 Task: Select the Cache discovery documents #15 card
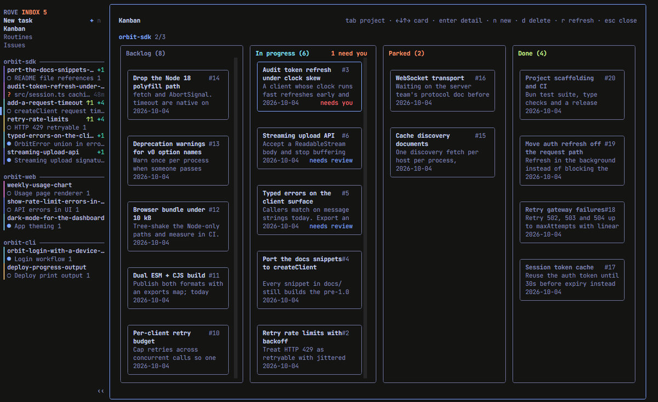(443, 152)
